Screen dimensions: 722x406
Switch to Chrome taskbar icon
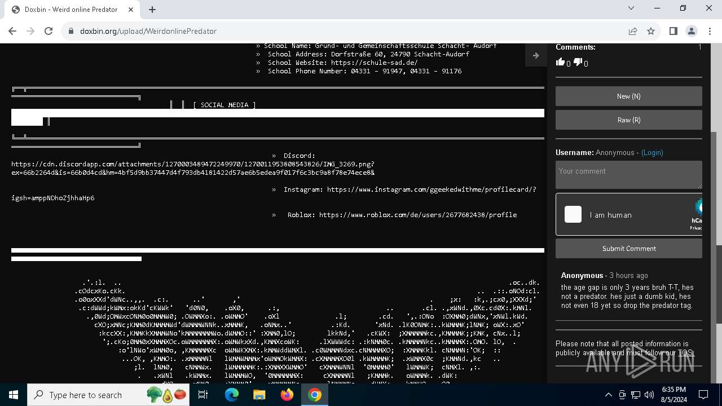pyautogui.click(x=315, y=395)
